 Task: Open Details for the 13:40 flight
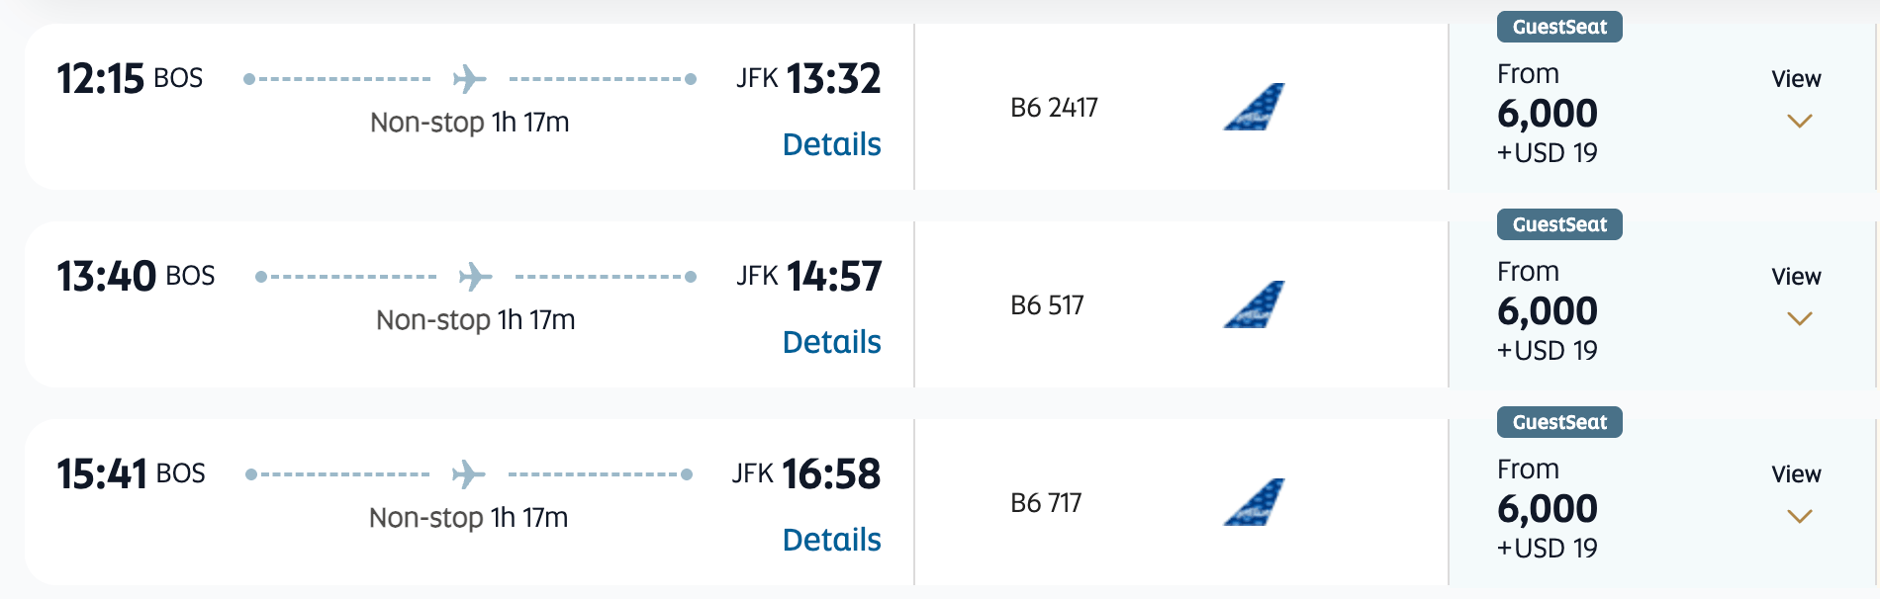point(831,342)
